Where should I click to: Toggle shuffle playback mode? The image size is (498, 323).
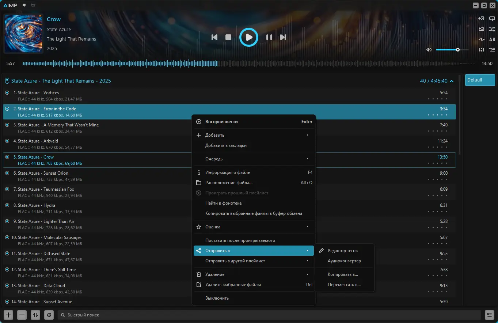[x=492, y=29]
